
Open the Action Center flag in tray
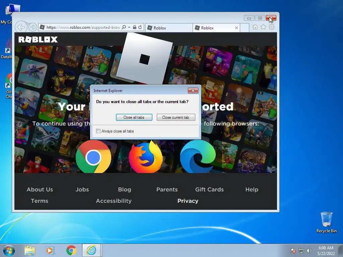click(x=293, y=251)
